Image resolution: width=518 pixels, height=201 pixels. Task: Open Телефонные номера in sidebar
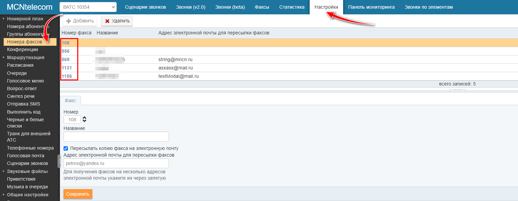pos(30,148)
